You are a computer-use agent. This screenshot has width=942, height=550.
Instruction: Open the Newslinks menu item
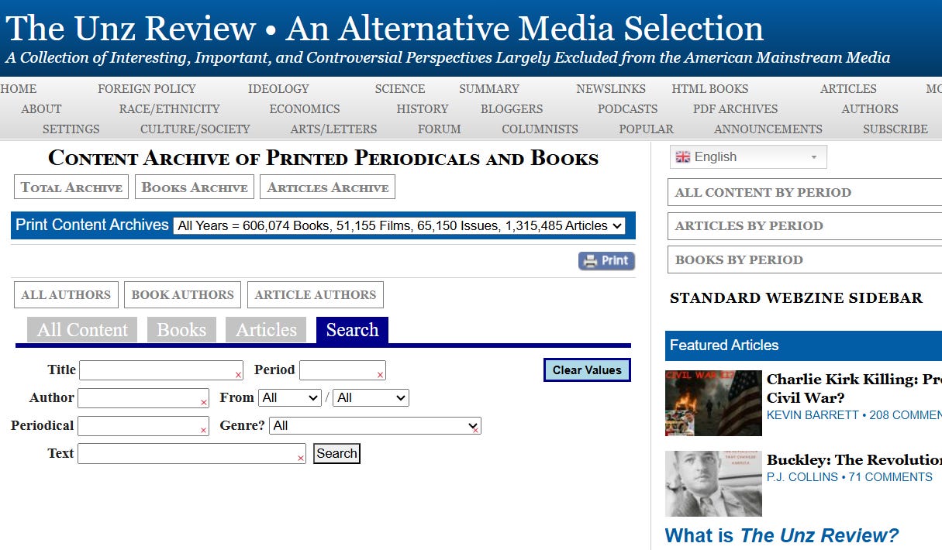pos(611,89)
